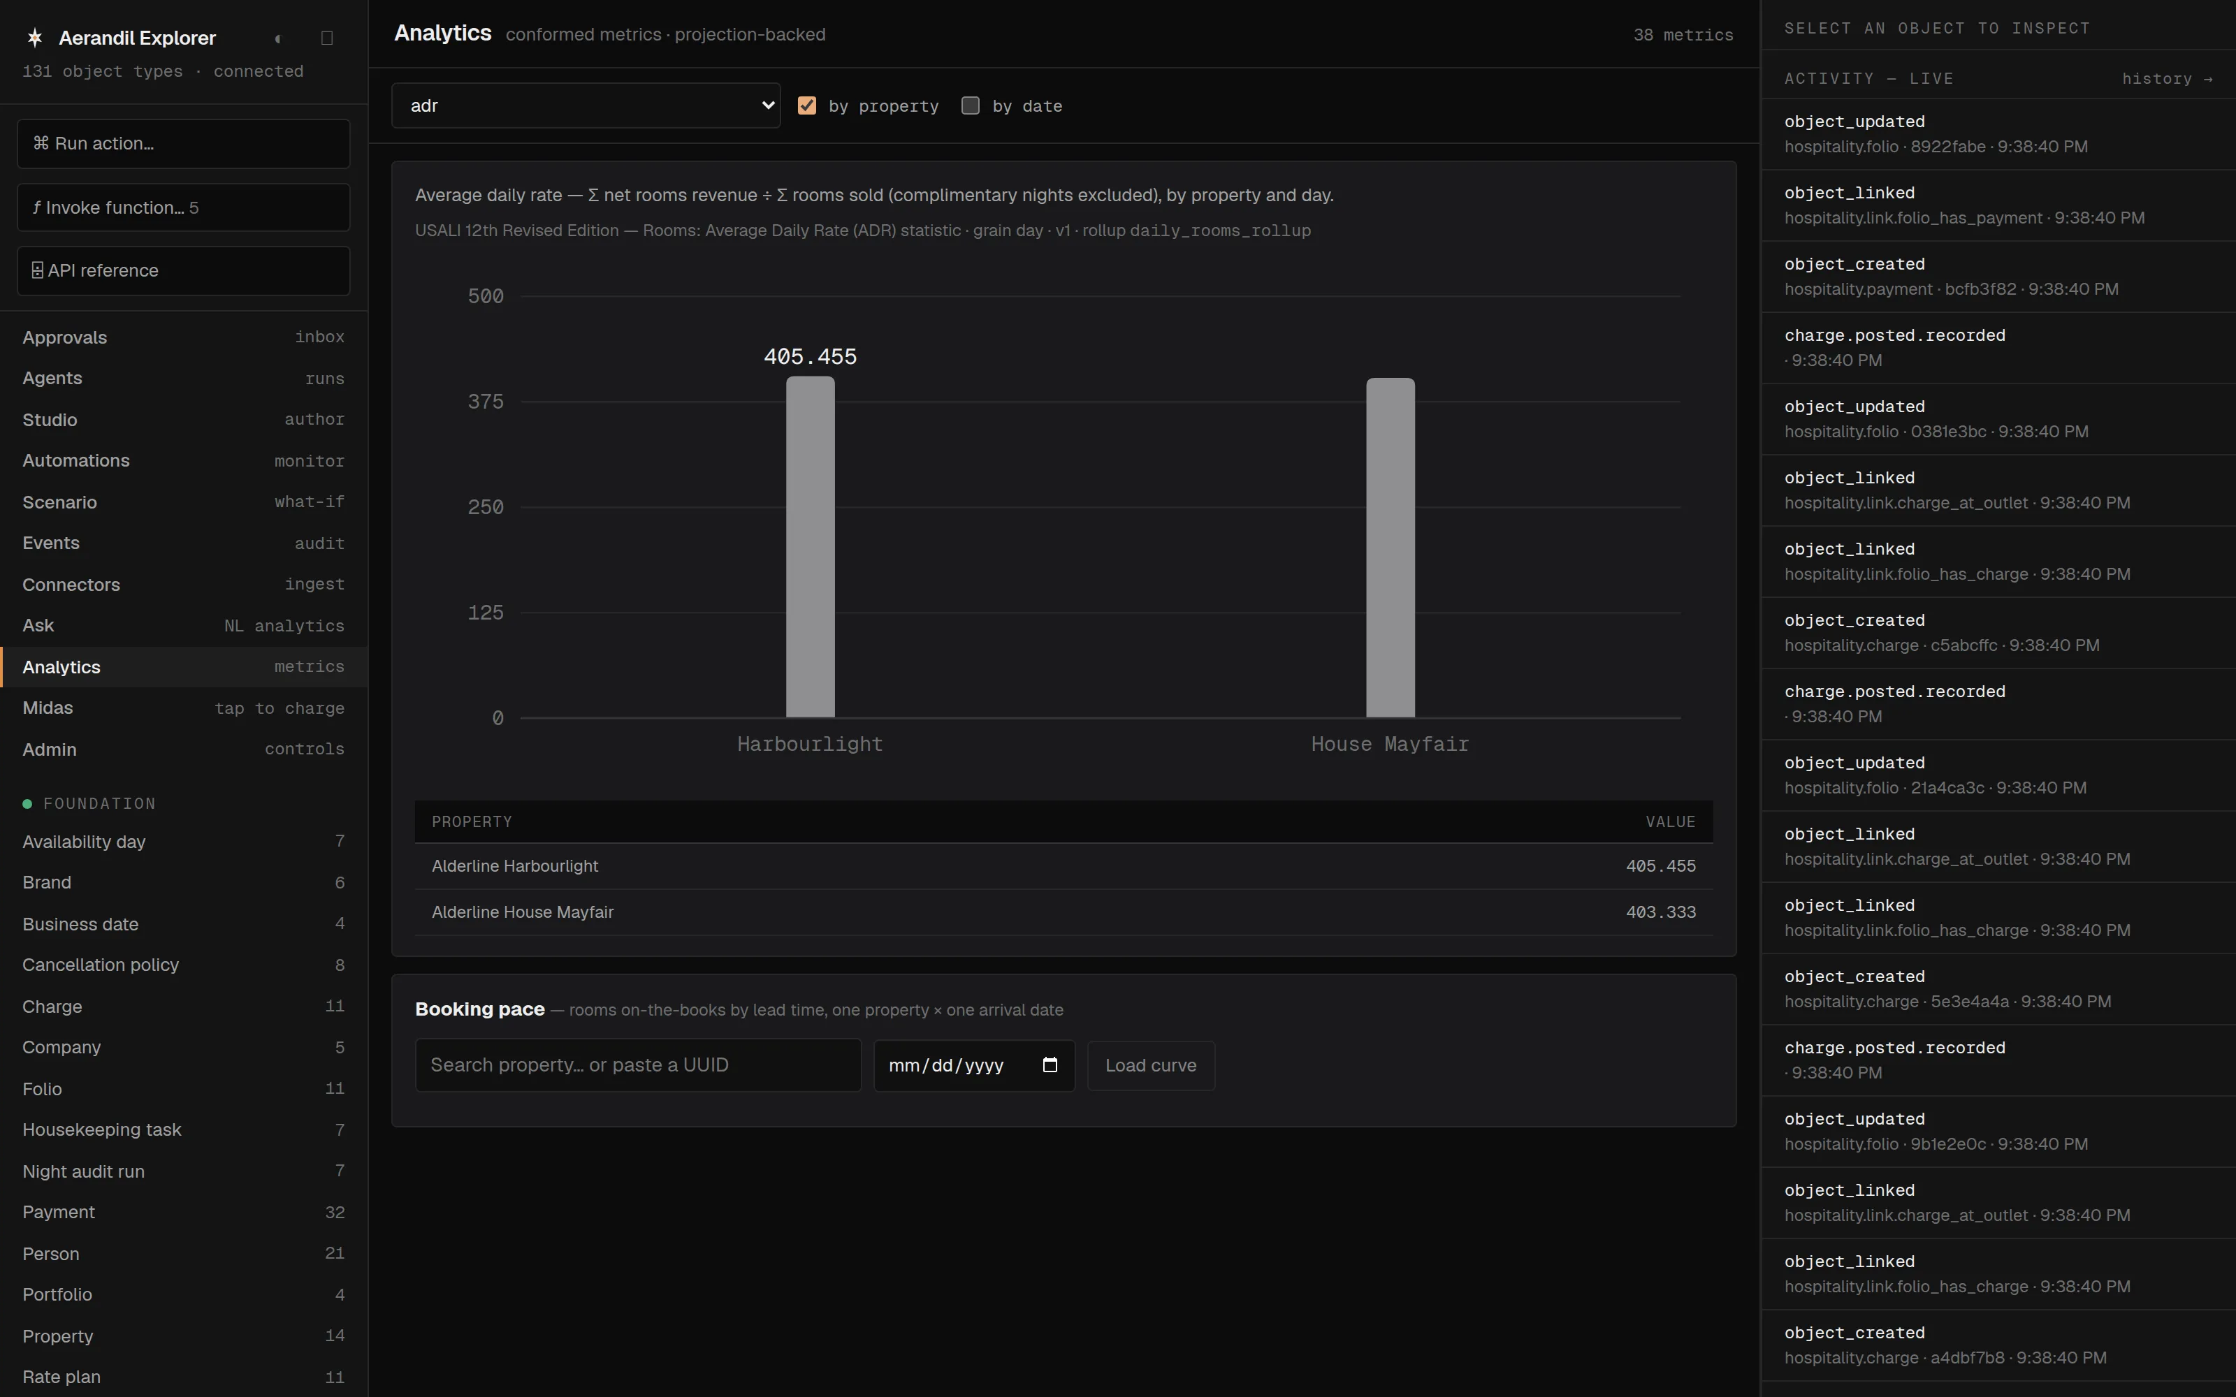This screenshot has width=2236, height=1397.
Task: Select Night audit run object type
Action: coord(183,1171)
